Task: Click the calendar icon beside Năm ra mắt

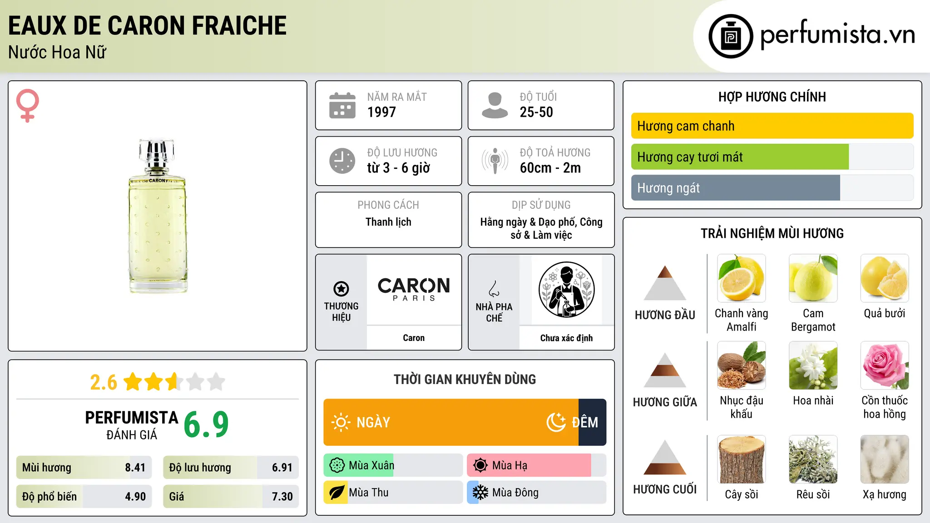Action: coord(342,105)
